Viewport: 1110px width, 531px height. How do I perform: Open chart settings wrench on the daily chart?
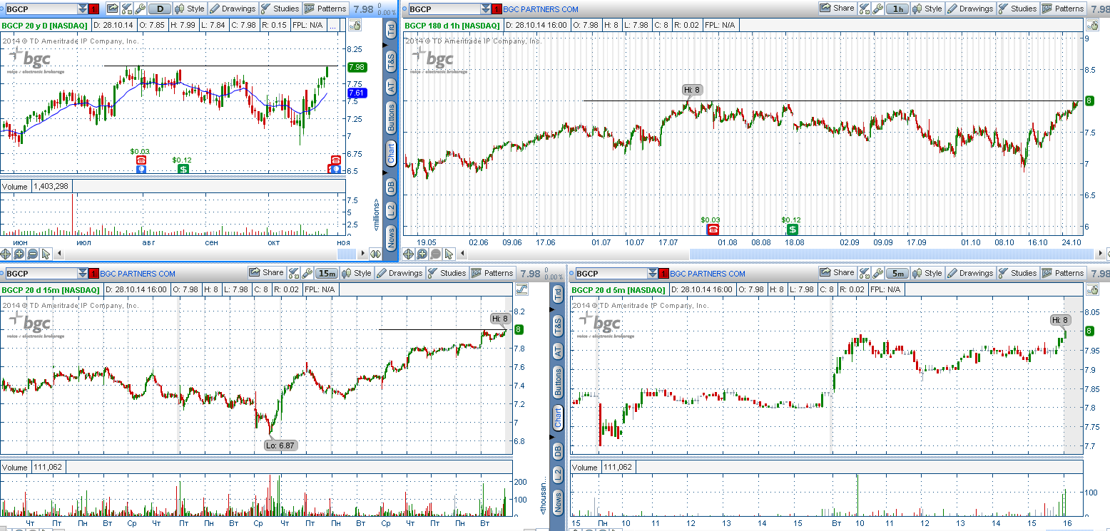[x=140, y=9]
